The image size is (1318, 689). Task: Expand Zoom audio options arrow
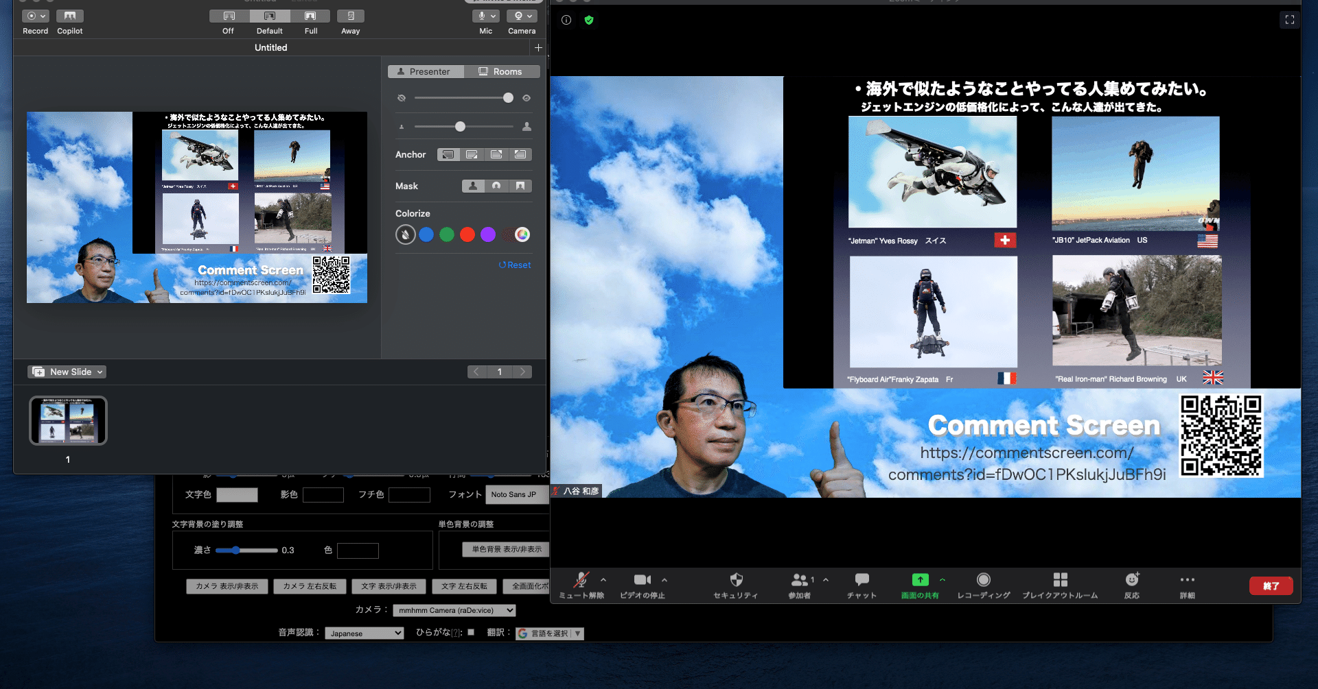pos(603,580)
